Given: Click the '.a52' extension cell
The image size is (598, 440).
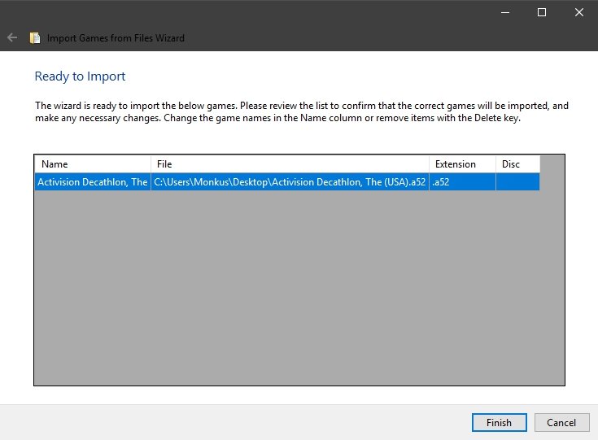Looking at the screenshot, I should point(462,182).
